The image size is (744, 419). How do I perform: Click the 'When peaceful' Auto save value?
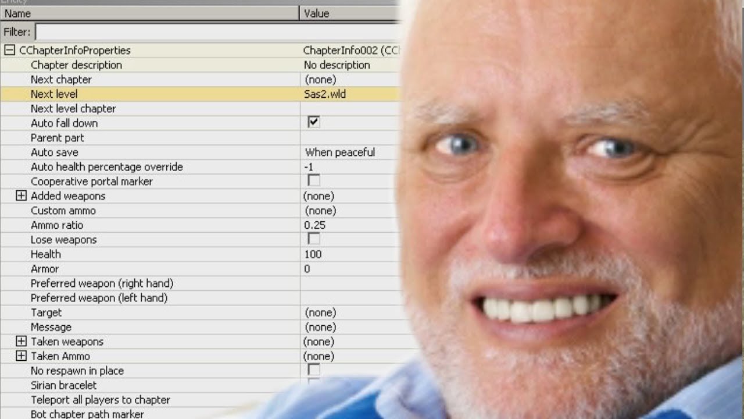[x=340, y=152]
